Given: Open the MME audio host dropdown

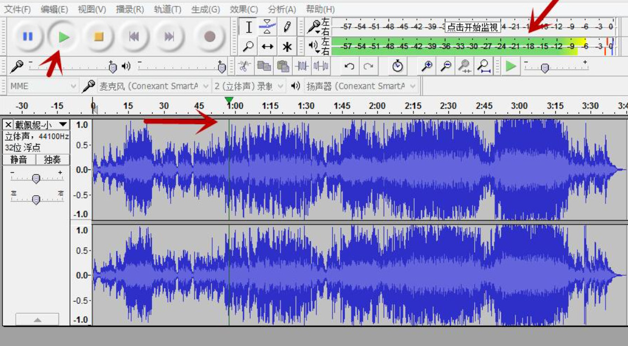Looking at the screenshot, I should (42, 86).
